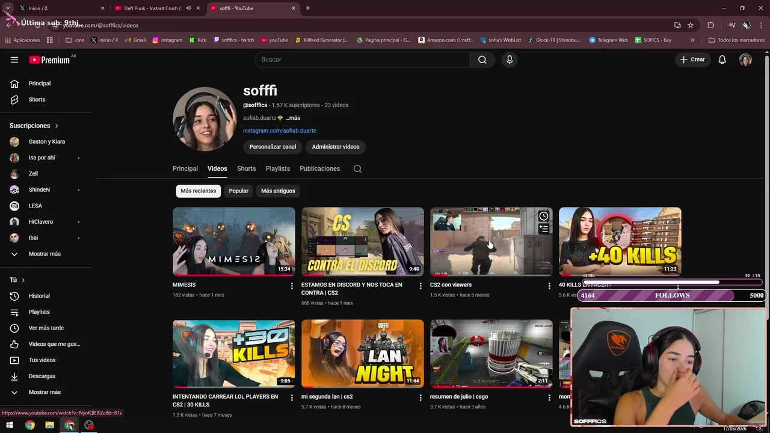Switch to the Principal channel tab

coord(185,168)
